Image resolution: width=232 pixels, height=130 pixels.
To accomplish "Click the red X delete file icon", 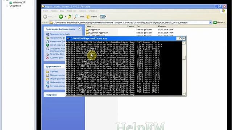I will [x=47, y=58].
